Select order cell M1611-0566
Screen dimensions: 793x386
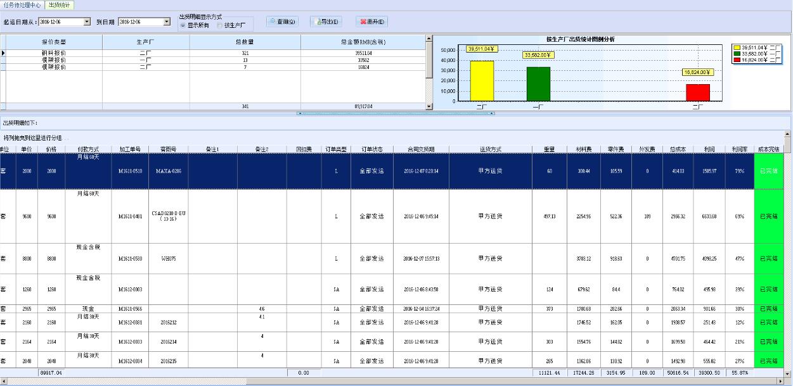click(x=130, y=309)
